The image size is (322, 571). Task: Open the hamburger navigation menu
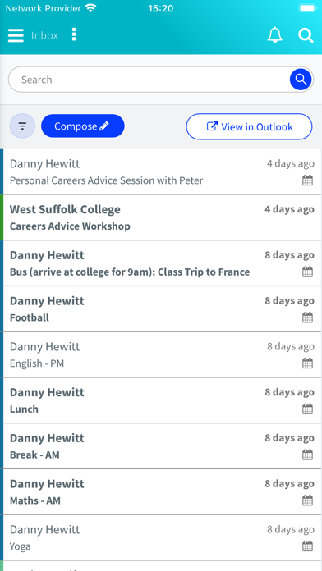(x=16, y=35)
